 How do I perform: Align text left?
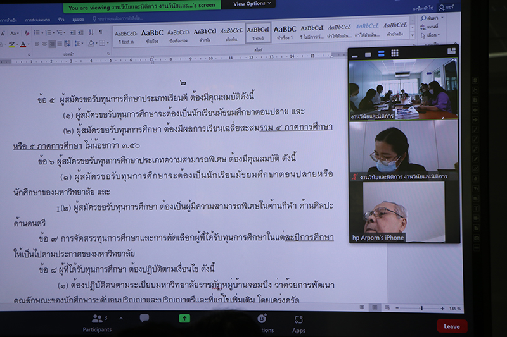coord(37,44)
